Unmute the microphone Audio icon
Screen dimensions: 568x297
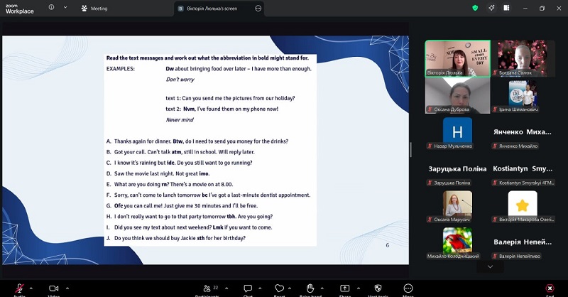click(x=18, y=288)
